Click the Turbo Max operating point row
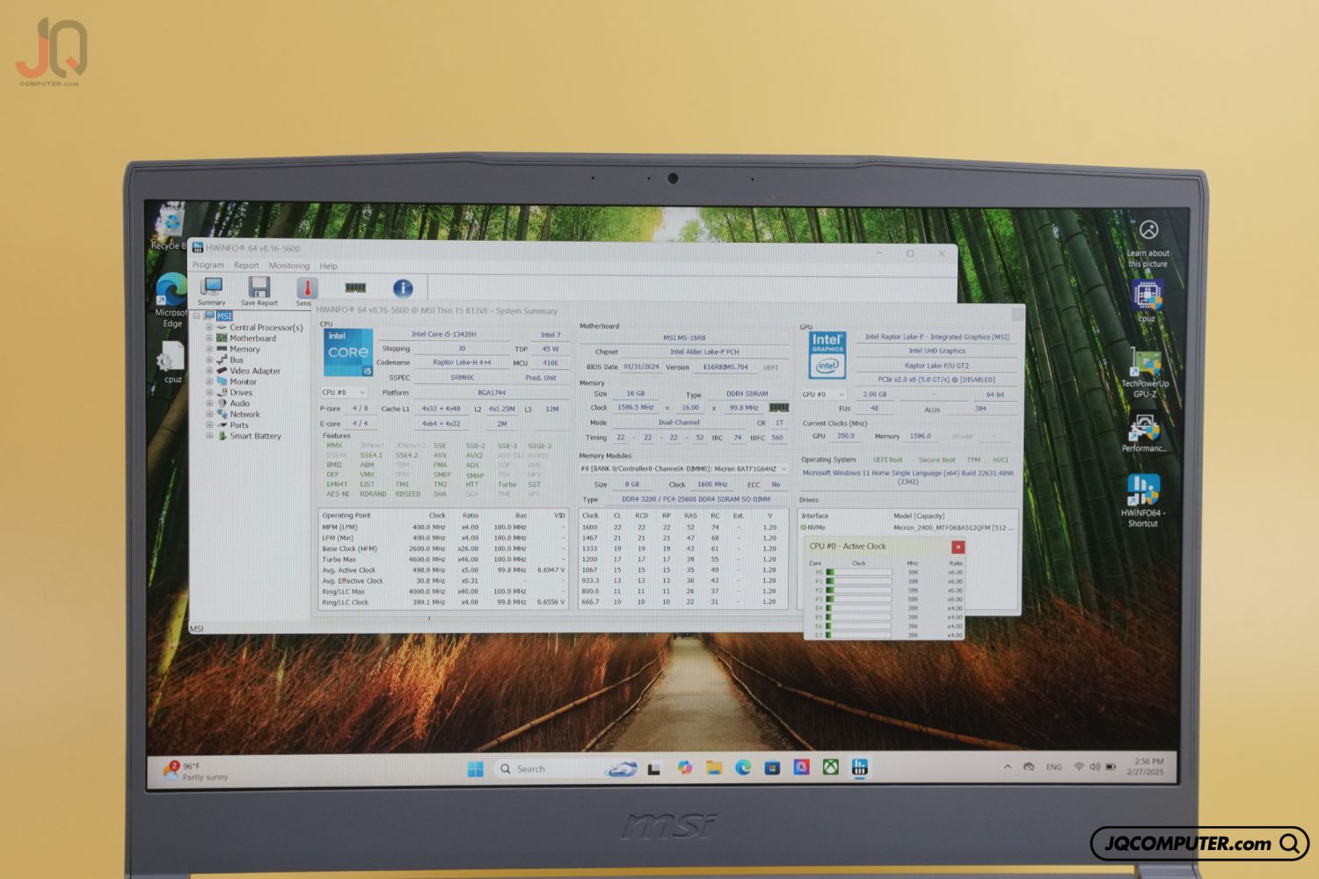This screenshot has height=879, width=1319. coord(443,559)
